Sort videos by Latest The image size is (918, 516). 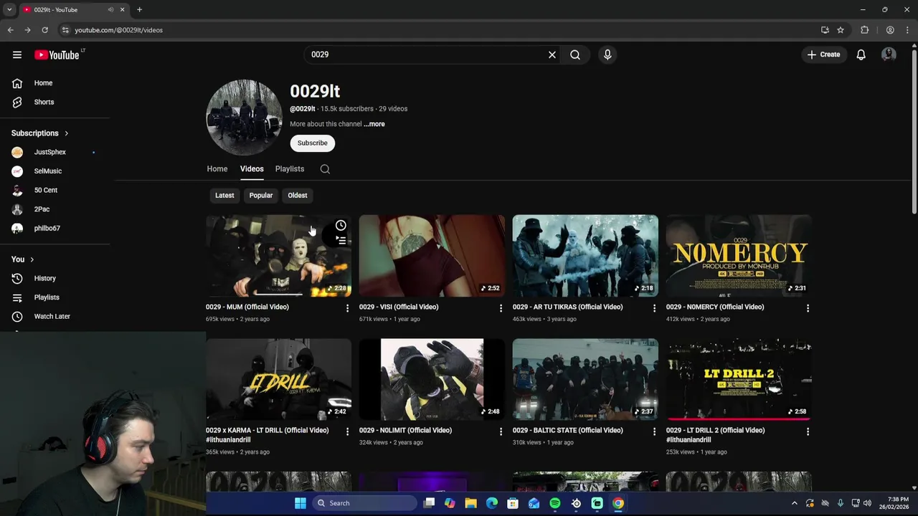coord(224,195)
